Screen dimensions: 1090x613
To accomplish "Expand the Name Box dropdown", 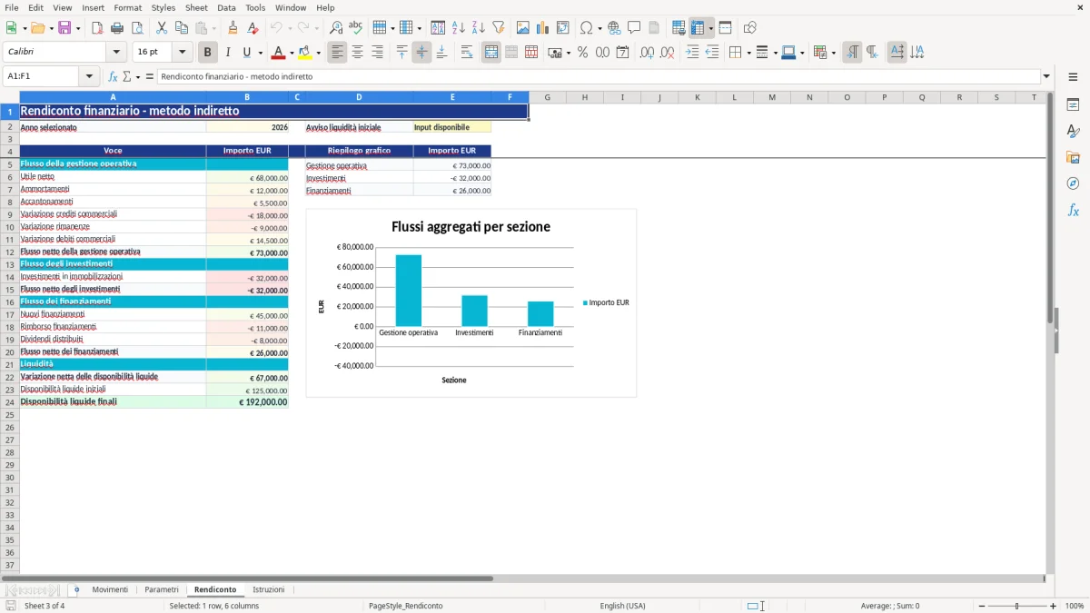I will pos(89,76).
